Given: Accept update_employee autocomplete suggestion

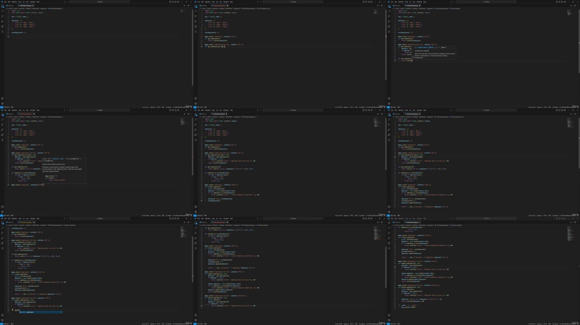Looking at the screenshot, I should pos(41,312).
